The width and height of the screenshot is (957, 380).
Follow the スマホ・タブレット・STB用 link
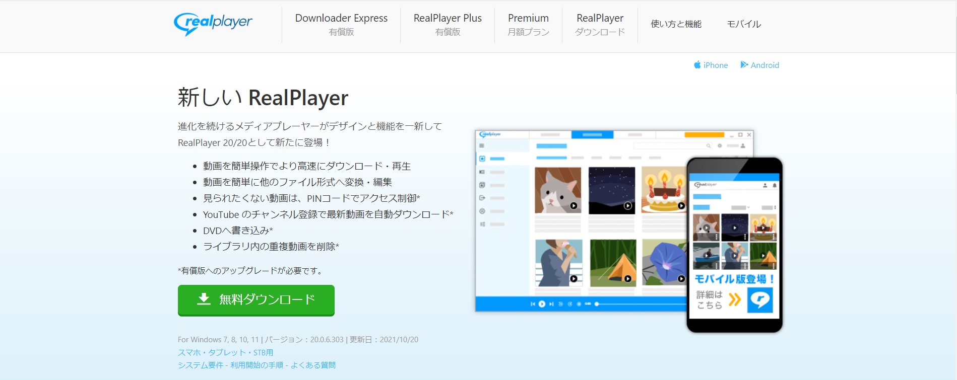(225, 352)
